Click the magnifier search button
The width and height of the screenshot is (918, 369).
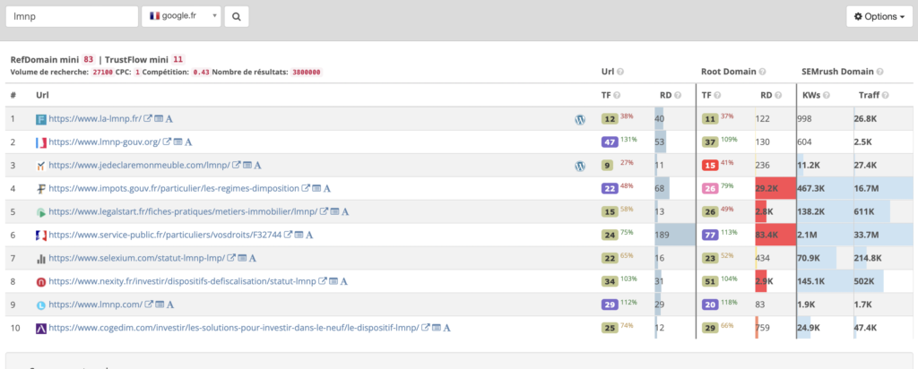[x=237, y=16]
